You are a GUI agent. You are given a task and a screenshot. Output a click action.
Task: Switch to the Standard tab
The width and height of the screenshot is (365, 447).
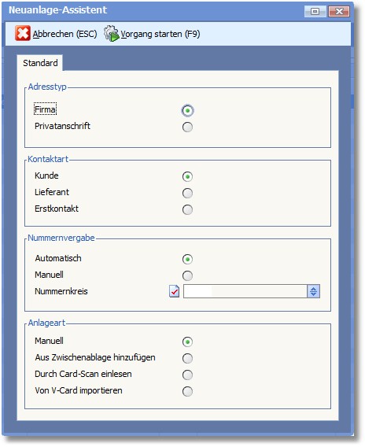[x=40, y=63]
